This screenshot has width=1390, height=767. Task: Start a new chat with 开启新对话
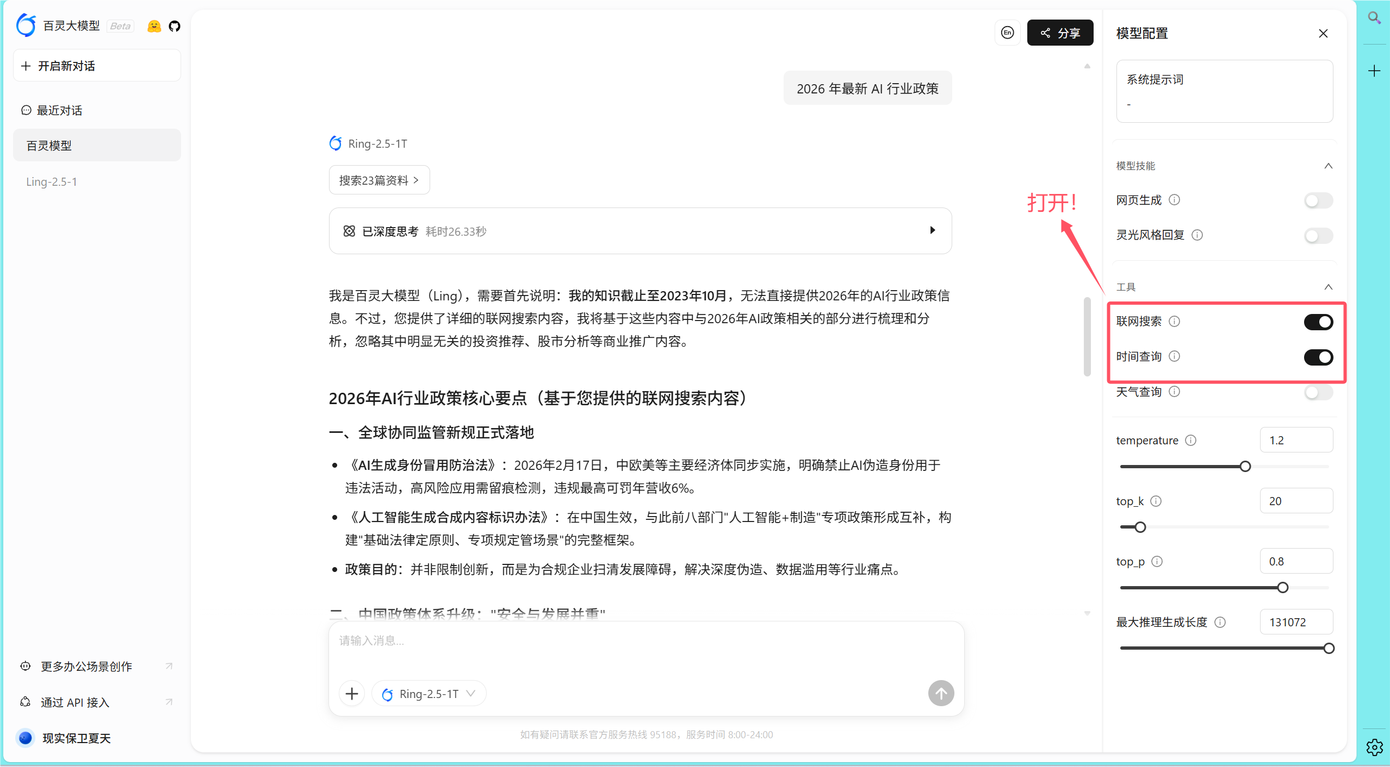click(97, 66)
